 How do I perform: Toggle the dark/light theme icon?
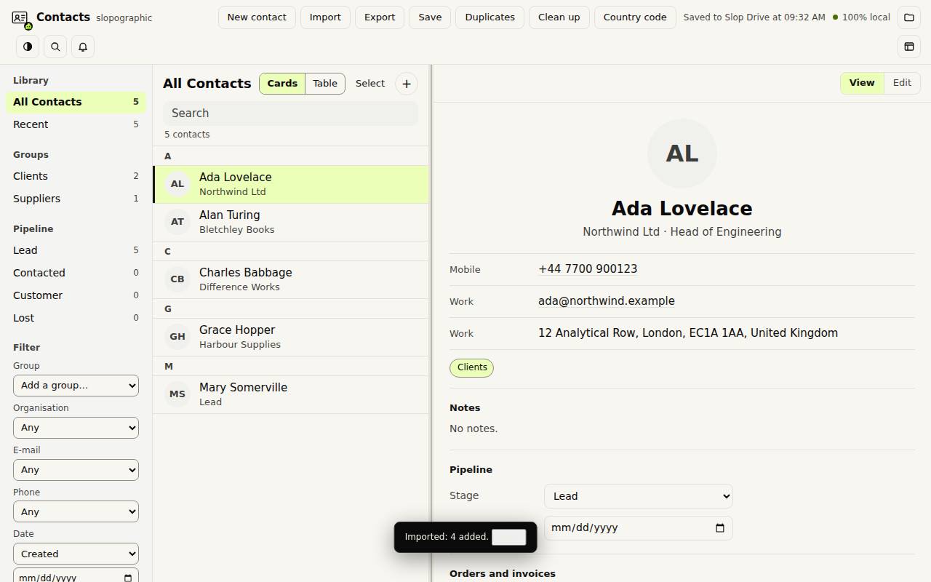(x=28, y=47)
